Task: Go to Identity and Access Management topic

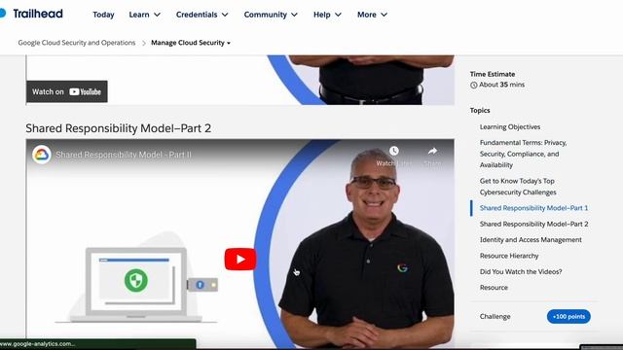Action: [x=531, y=240]
